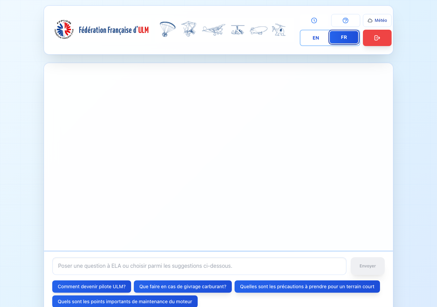This screenshot has width=437, height=307.
Task: Choose 'Comment devenir pilote ULM?' suggestion
Action: [91, 287]
